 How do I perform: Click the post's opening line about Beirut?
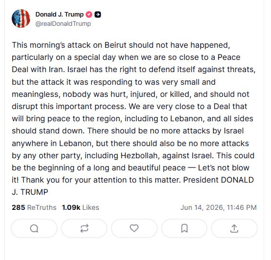(121, 45)
